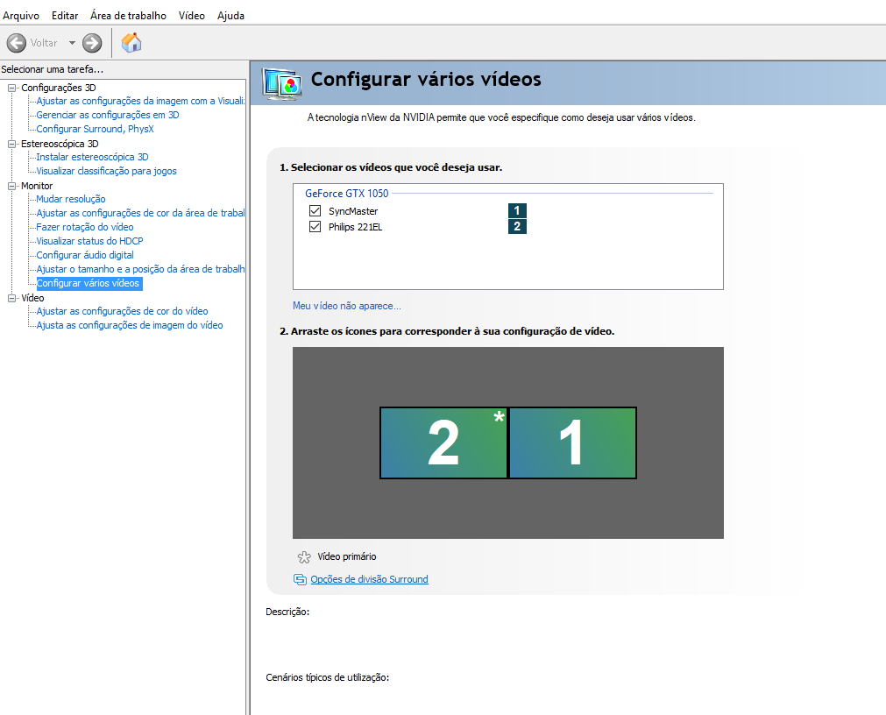Click the monitor 1 badge beside SyncMaster
This screenshot has width=886, height=715.
pyautogui.click(x=517, y=210)
